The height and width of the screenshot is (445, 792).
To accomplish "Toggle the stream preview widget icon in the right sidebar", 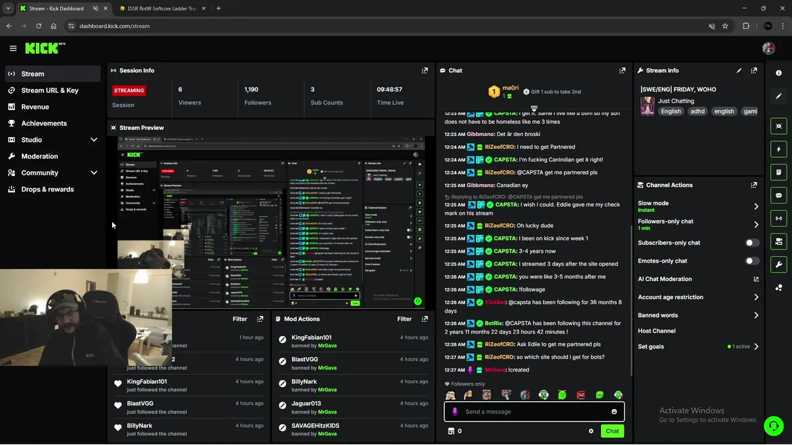I will pos(778,126).
